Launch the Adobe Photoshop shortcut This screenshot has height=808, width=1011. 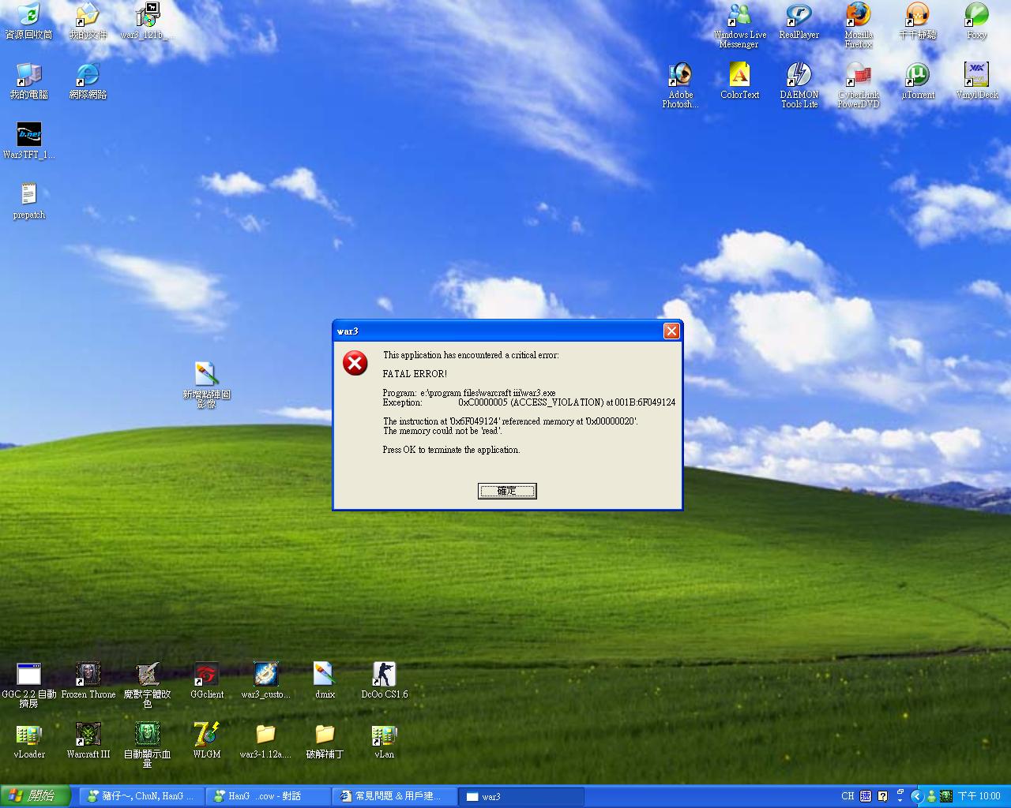point(680,85)
